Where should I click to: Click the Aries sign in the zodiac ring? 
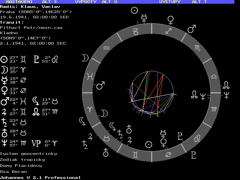point(90,109)
